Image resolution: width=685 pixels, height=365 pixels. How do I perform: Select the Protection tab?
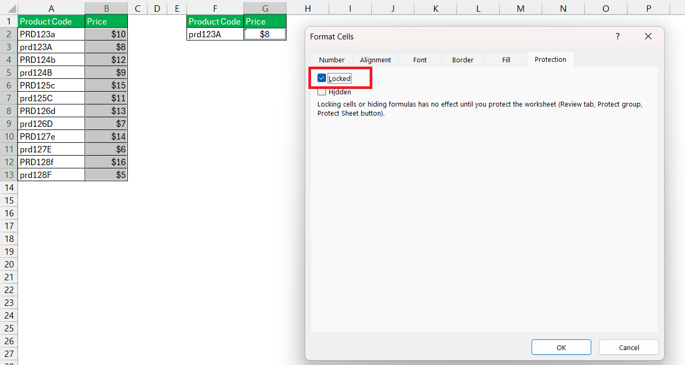point(550,59)
